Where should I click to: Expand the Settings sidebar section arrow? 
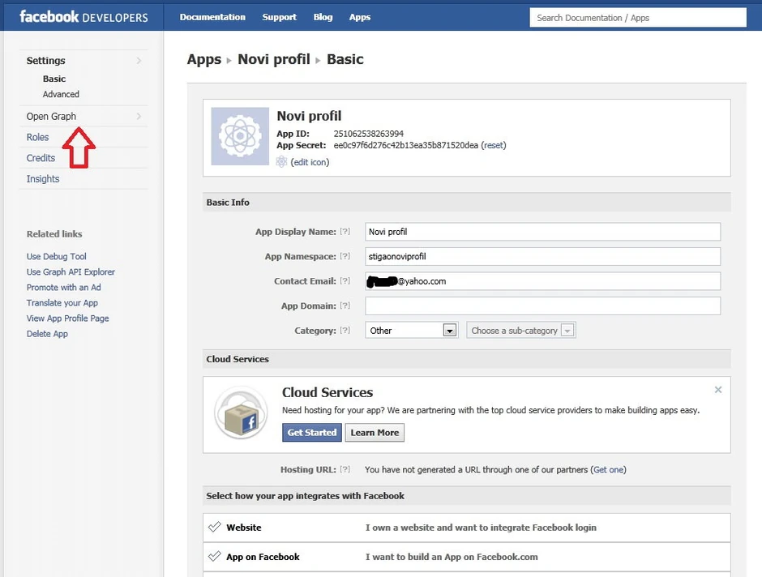point(139,61)
